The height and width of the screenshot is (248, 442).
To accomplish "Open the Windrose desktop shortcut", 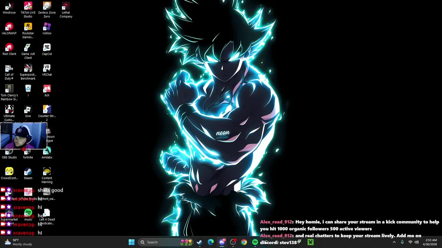I will click(9, 9).
